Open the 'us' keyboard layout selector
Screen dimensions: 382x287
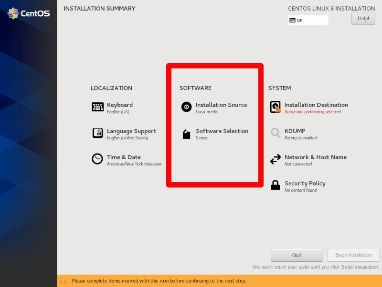(308, 20)
